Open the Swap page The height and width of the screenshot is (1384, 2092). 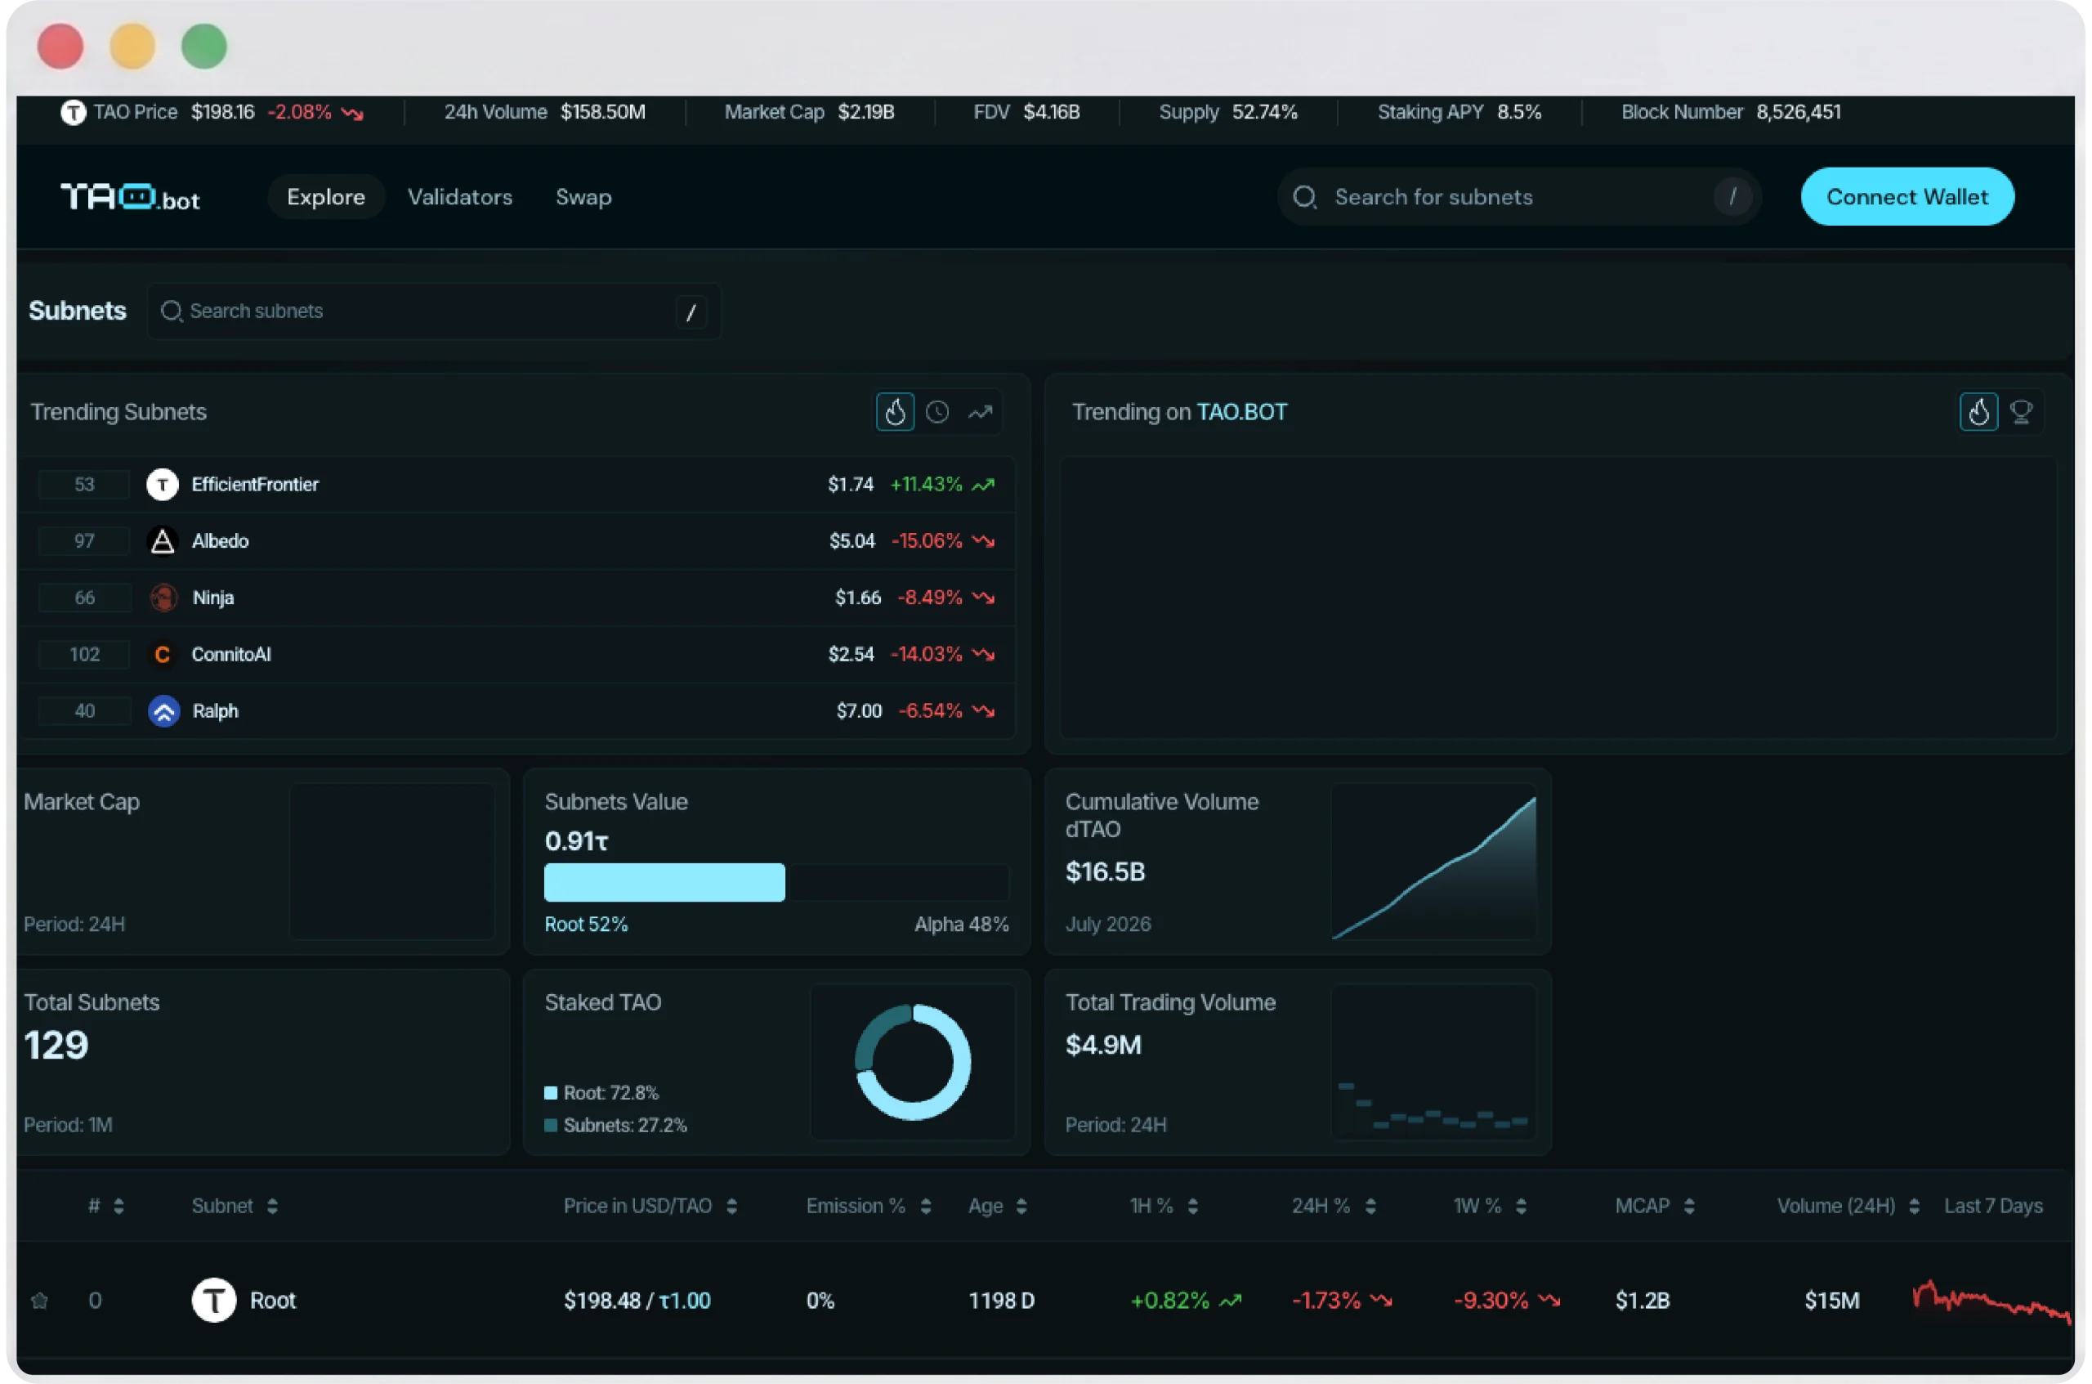coord(583,197)
